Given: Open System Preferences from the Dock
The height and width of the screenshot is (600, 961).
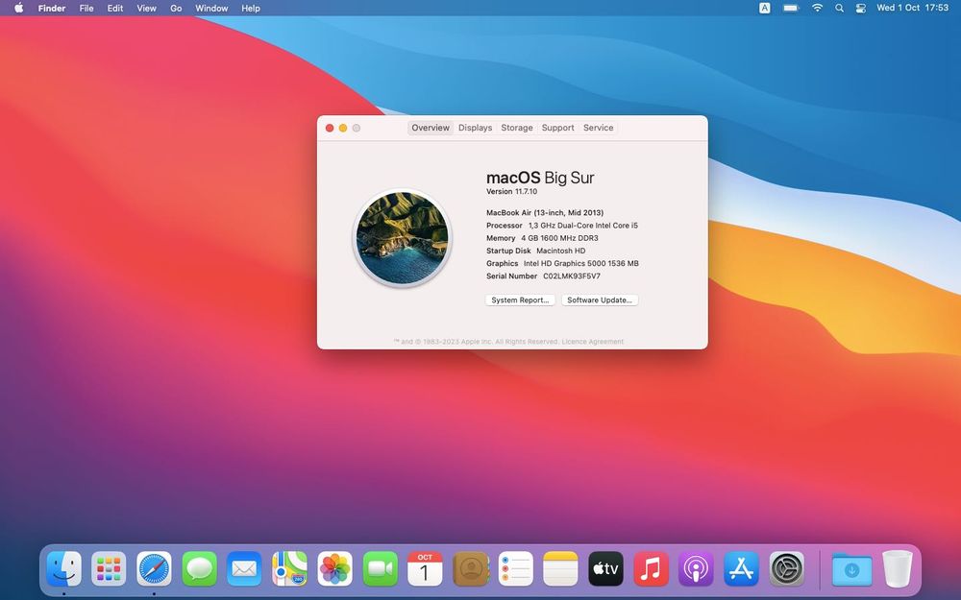Looking at the screenshot, I should 786,568.
